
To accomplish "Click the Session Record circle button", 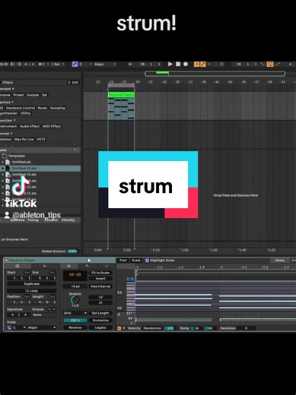I will (x=221, y=65).
